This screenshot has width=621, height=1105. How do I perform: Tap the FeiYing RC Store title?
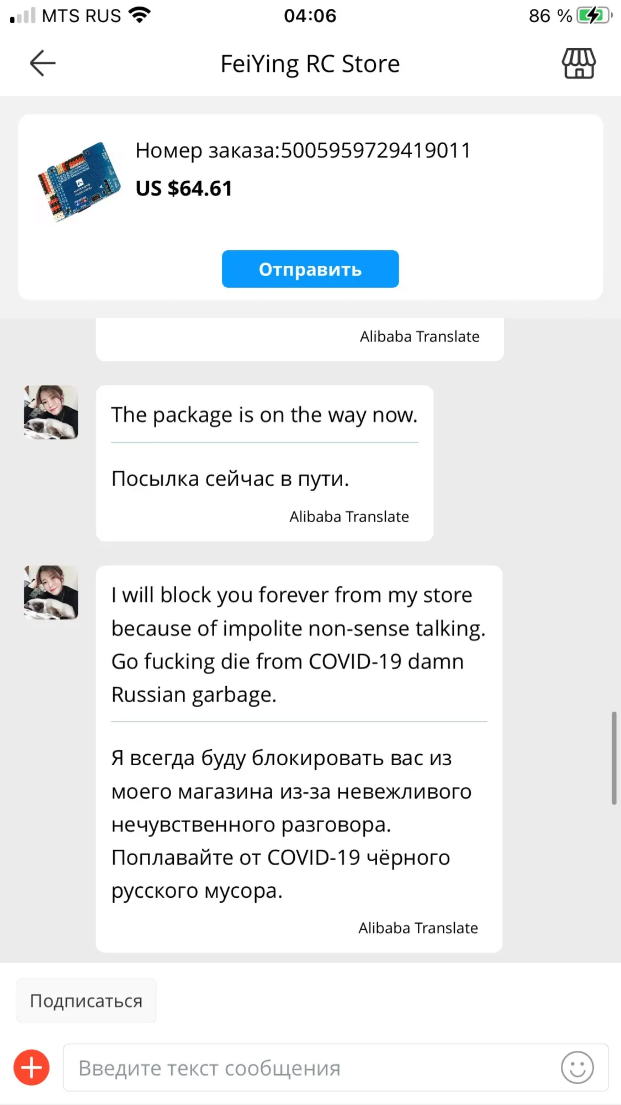pyautogui.click(x=310, y=64)
